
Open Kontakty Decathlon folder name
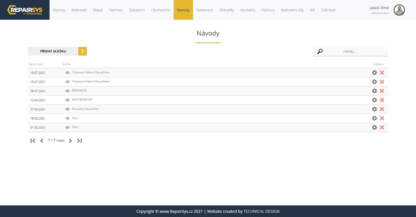coord(85,109)
